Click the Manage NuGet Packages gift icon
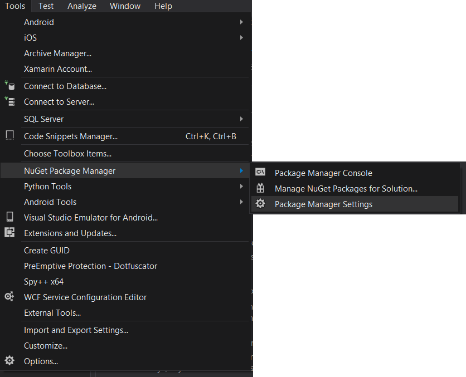Viewport: 466px width, 377px height. pyautogui.click(x=260, y=188)
